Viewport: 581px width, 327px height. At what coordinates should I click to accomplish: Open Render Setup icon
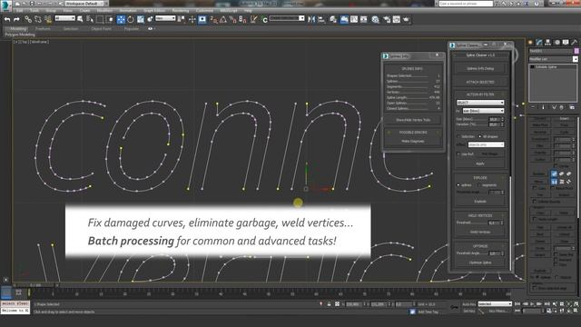[387, 20]
